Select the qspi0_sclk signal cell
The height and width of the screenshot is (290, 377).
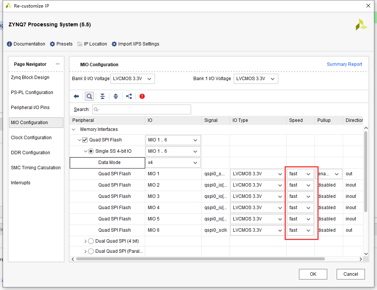coord(216,230)
